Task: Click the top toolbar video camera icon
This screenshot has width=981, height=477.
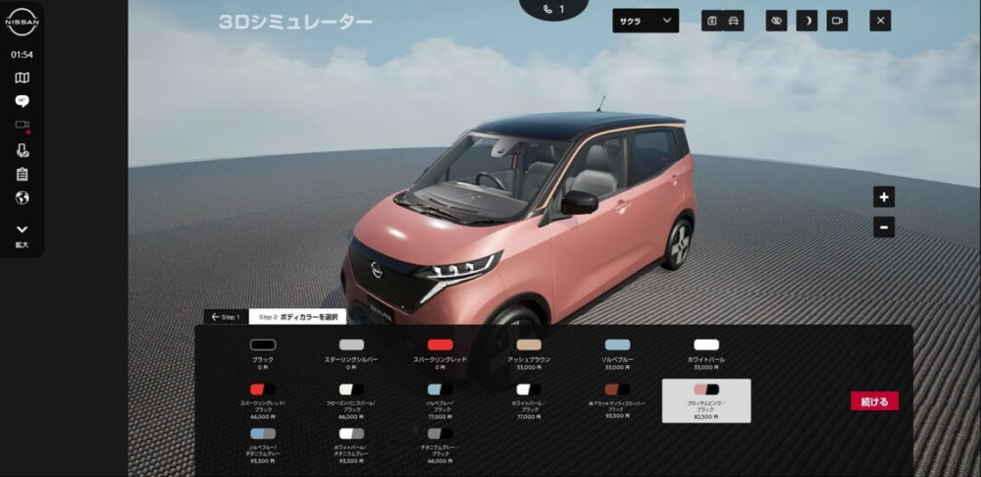Action: (837, 21)
